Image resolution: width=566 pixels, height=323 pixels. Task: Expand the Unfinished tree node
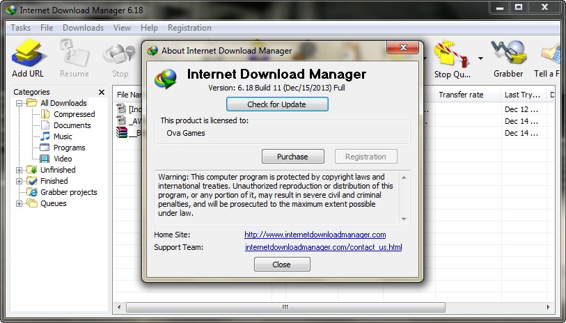click(19, 171)
